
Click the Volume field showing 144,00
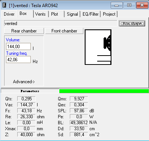point(18,47)
